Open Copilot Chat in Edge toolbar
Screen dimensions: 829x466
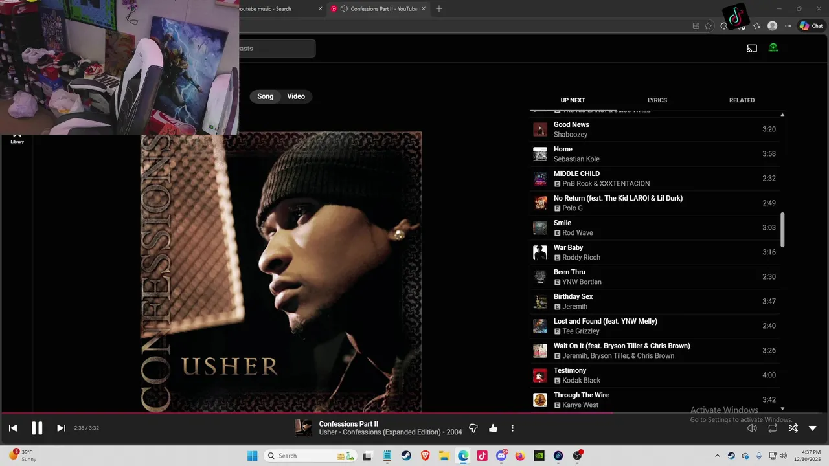(811, 26)
